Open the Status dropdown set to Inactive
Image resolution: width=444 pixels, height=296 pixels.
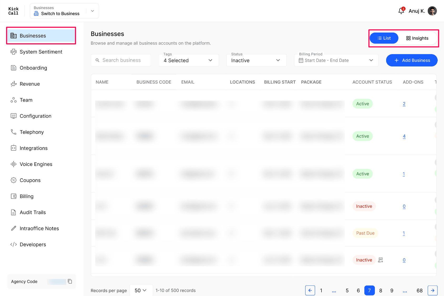click(256, 60)
